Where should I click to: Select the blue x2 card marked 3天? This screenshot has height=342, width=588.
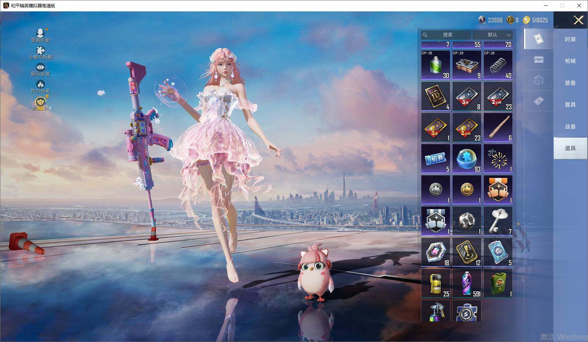(x=467, y=96)
